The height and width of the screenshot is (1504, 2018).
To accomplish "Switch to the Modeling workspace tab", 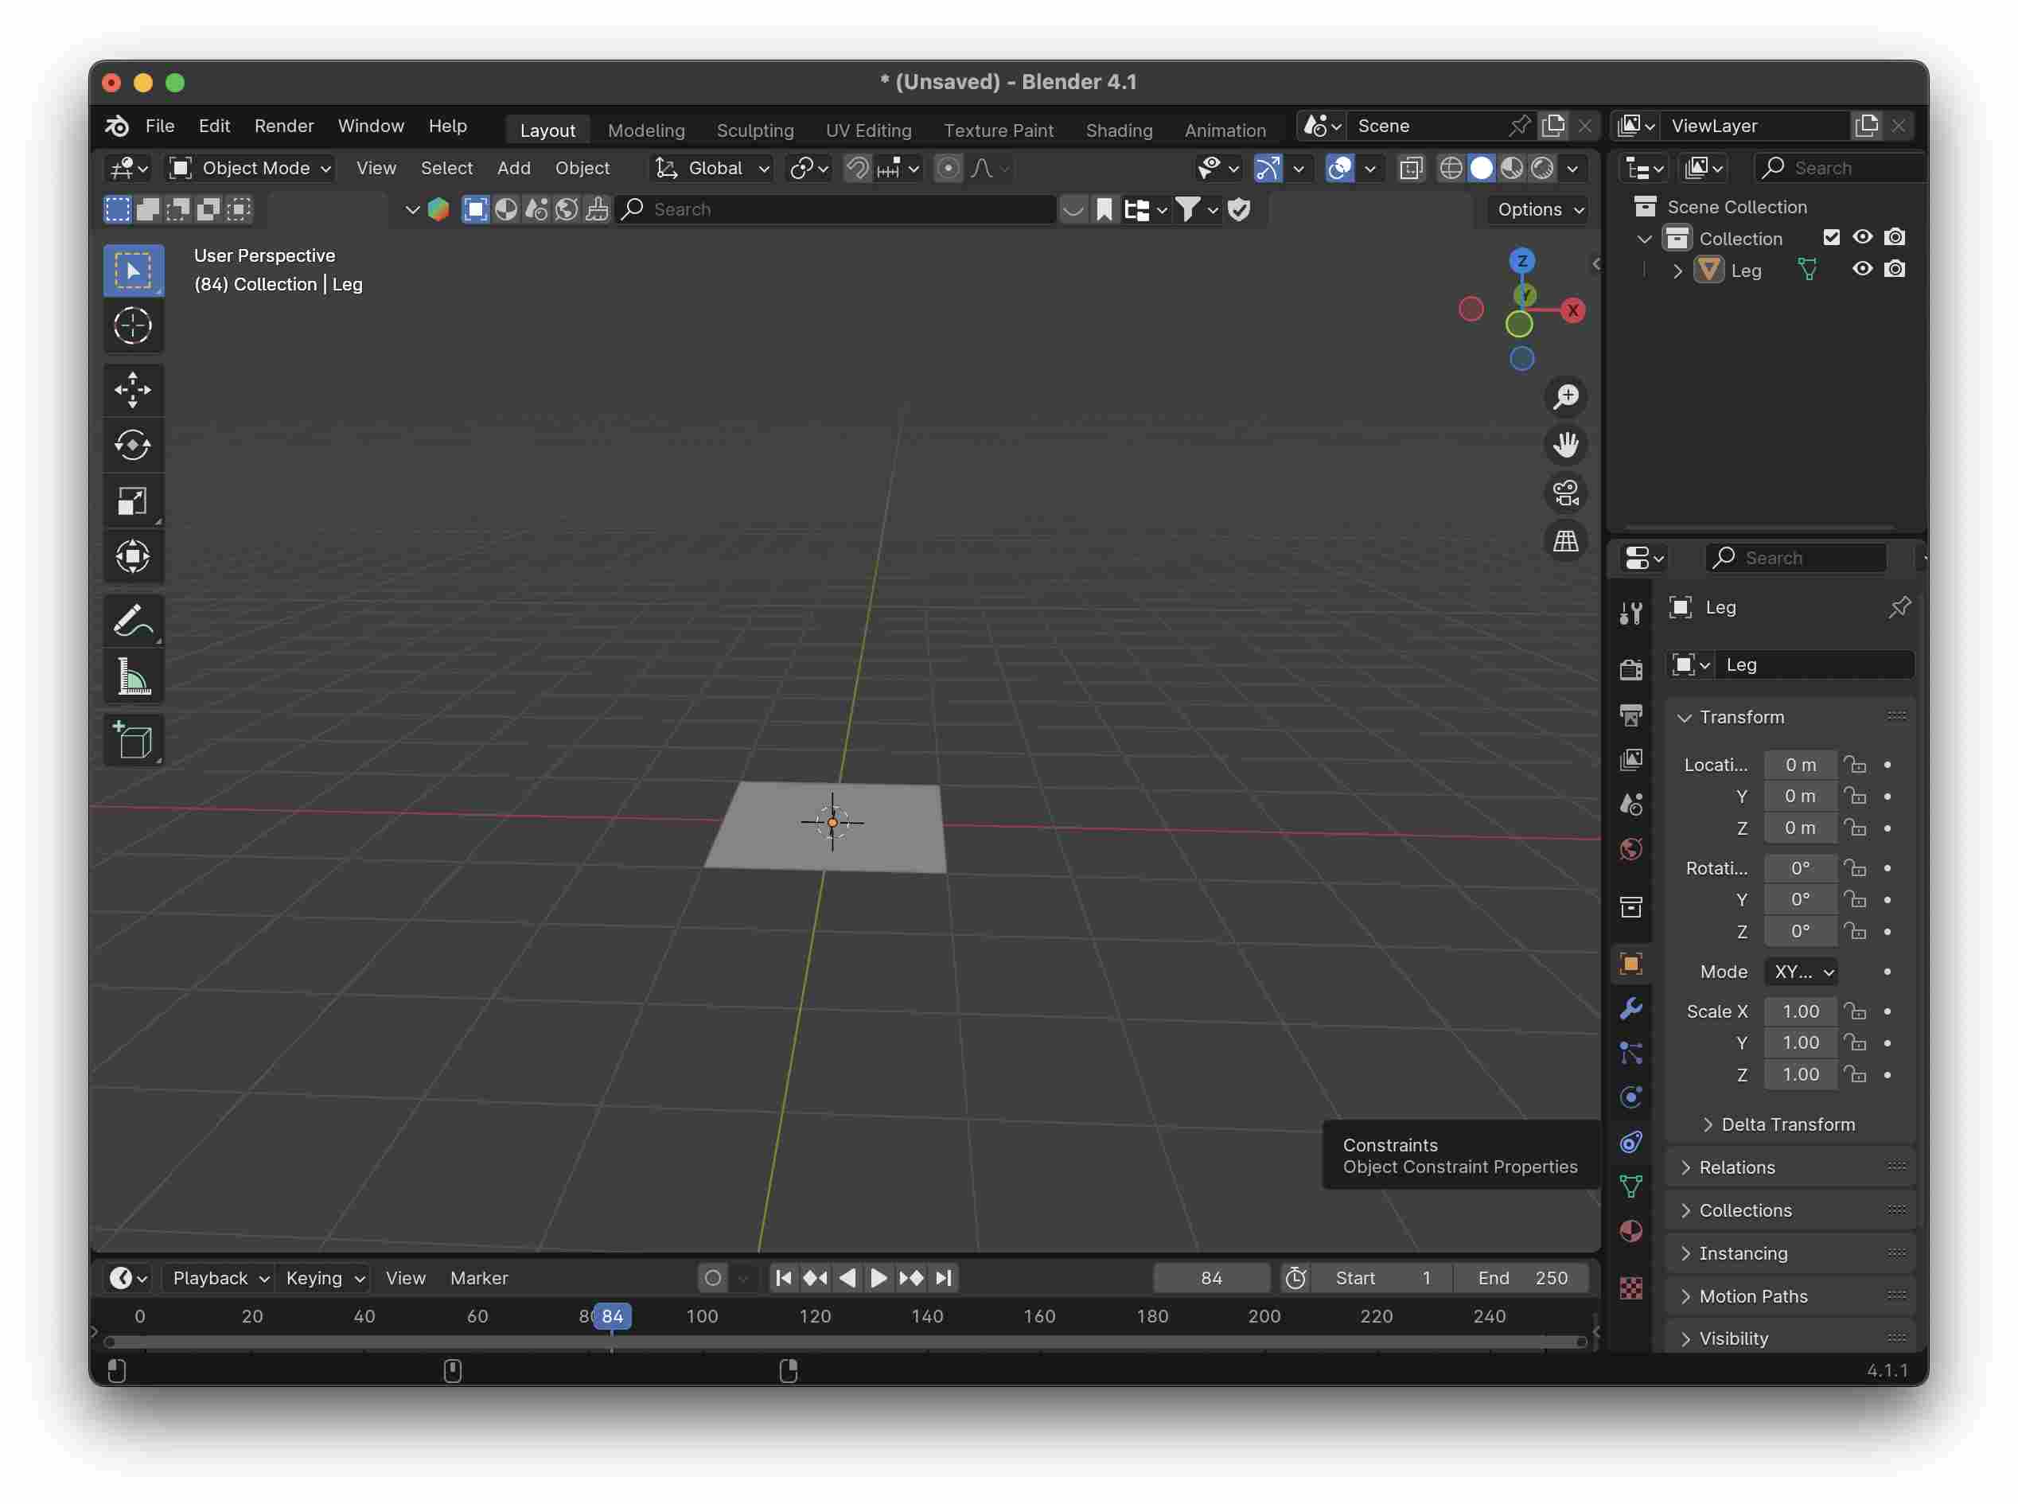I will tap(646, 131).
